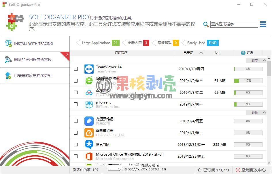The image size is (272, 174).
Task: Tick the µTorrent checkbox
Action: point(75,104)
